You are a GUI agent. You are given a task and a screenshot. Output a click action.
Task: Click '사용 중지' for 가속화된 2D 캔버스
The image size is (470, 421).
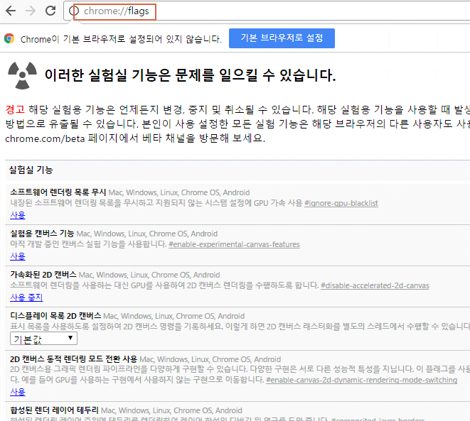pos(27,297)
